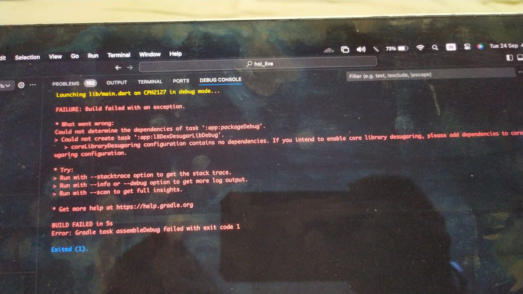523x294 pixels.
Task: Open the launch configuration gear icon
Action: point(21,85)
